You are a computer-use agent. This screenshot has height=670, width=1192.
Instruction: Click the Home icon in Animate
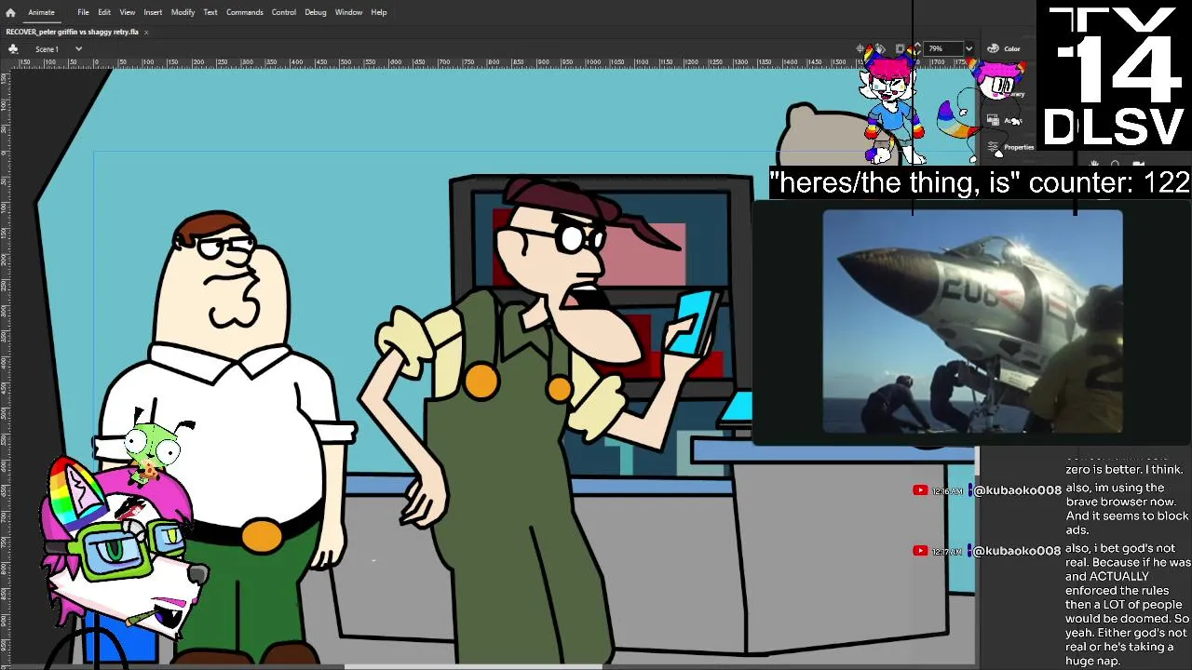[x=10, y=12]
